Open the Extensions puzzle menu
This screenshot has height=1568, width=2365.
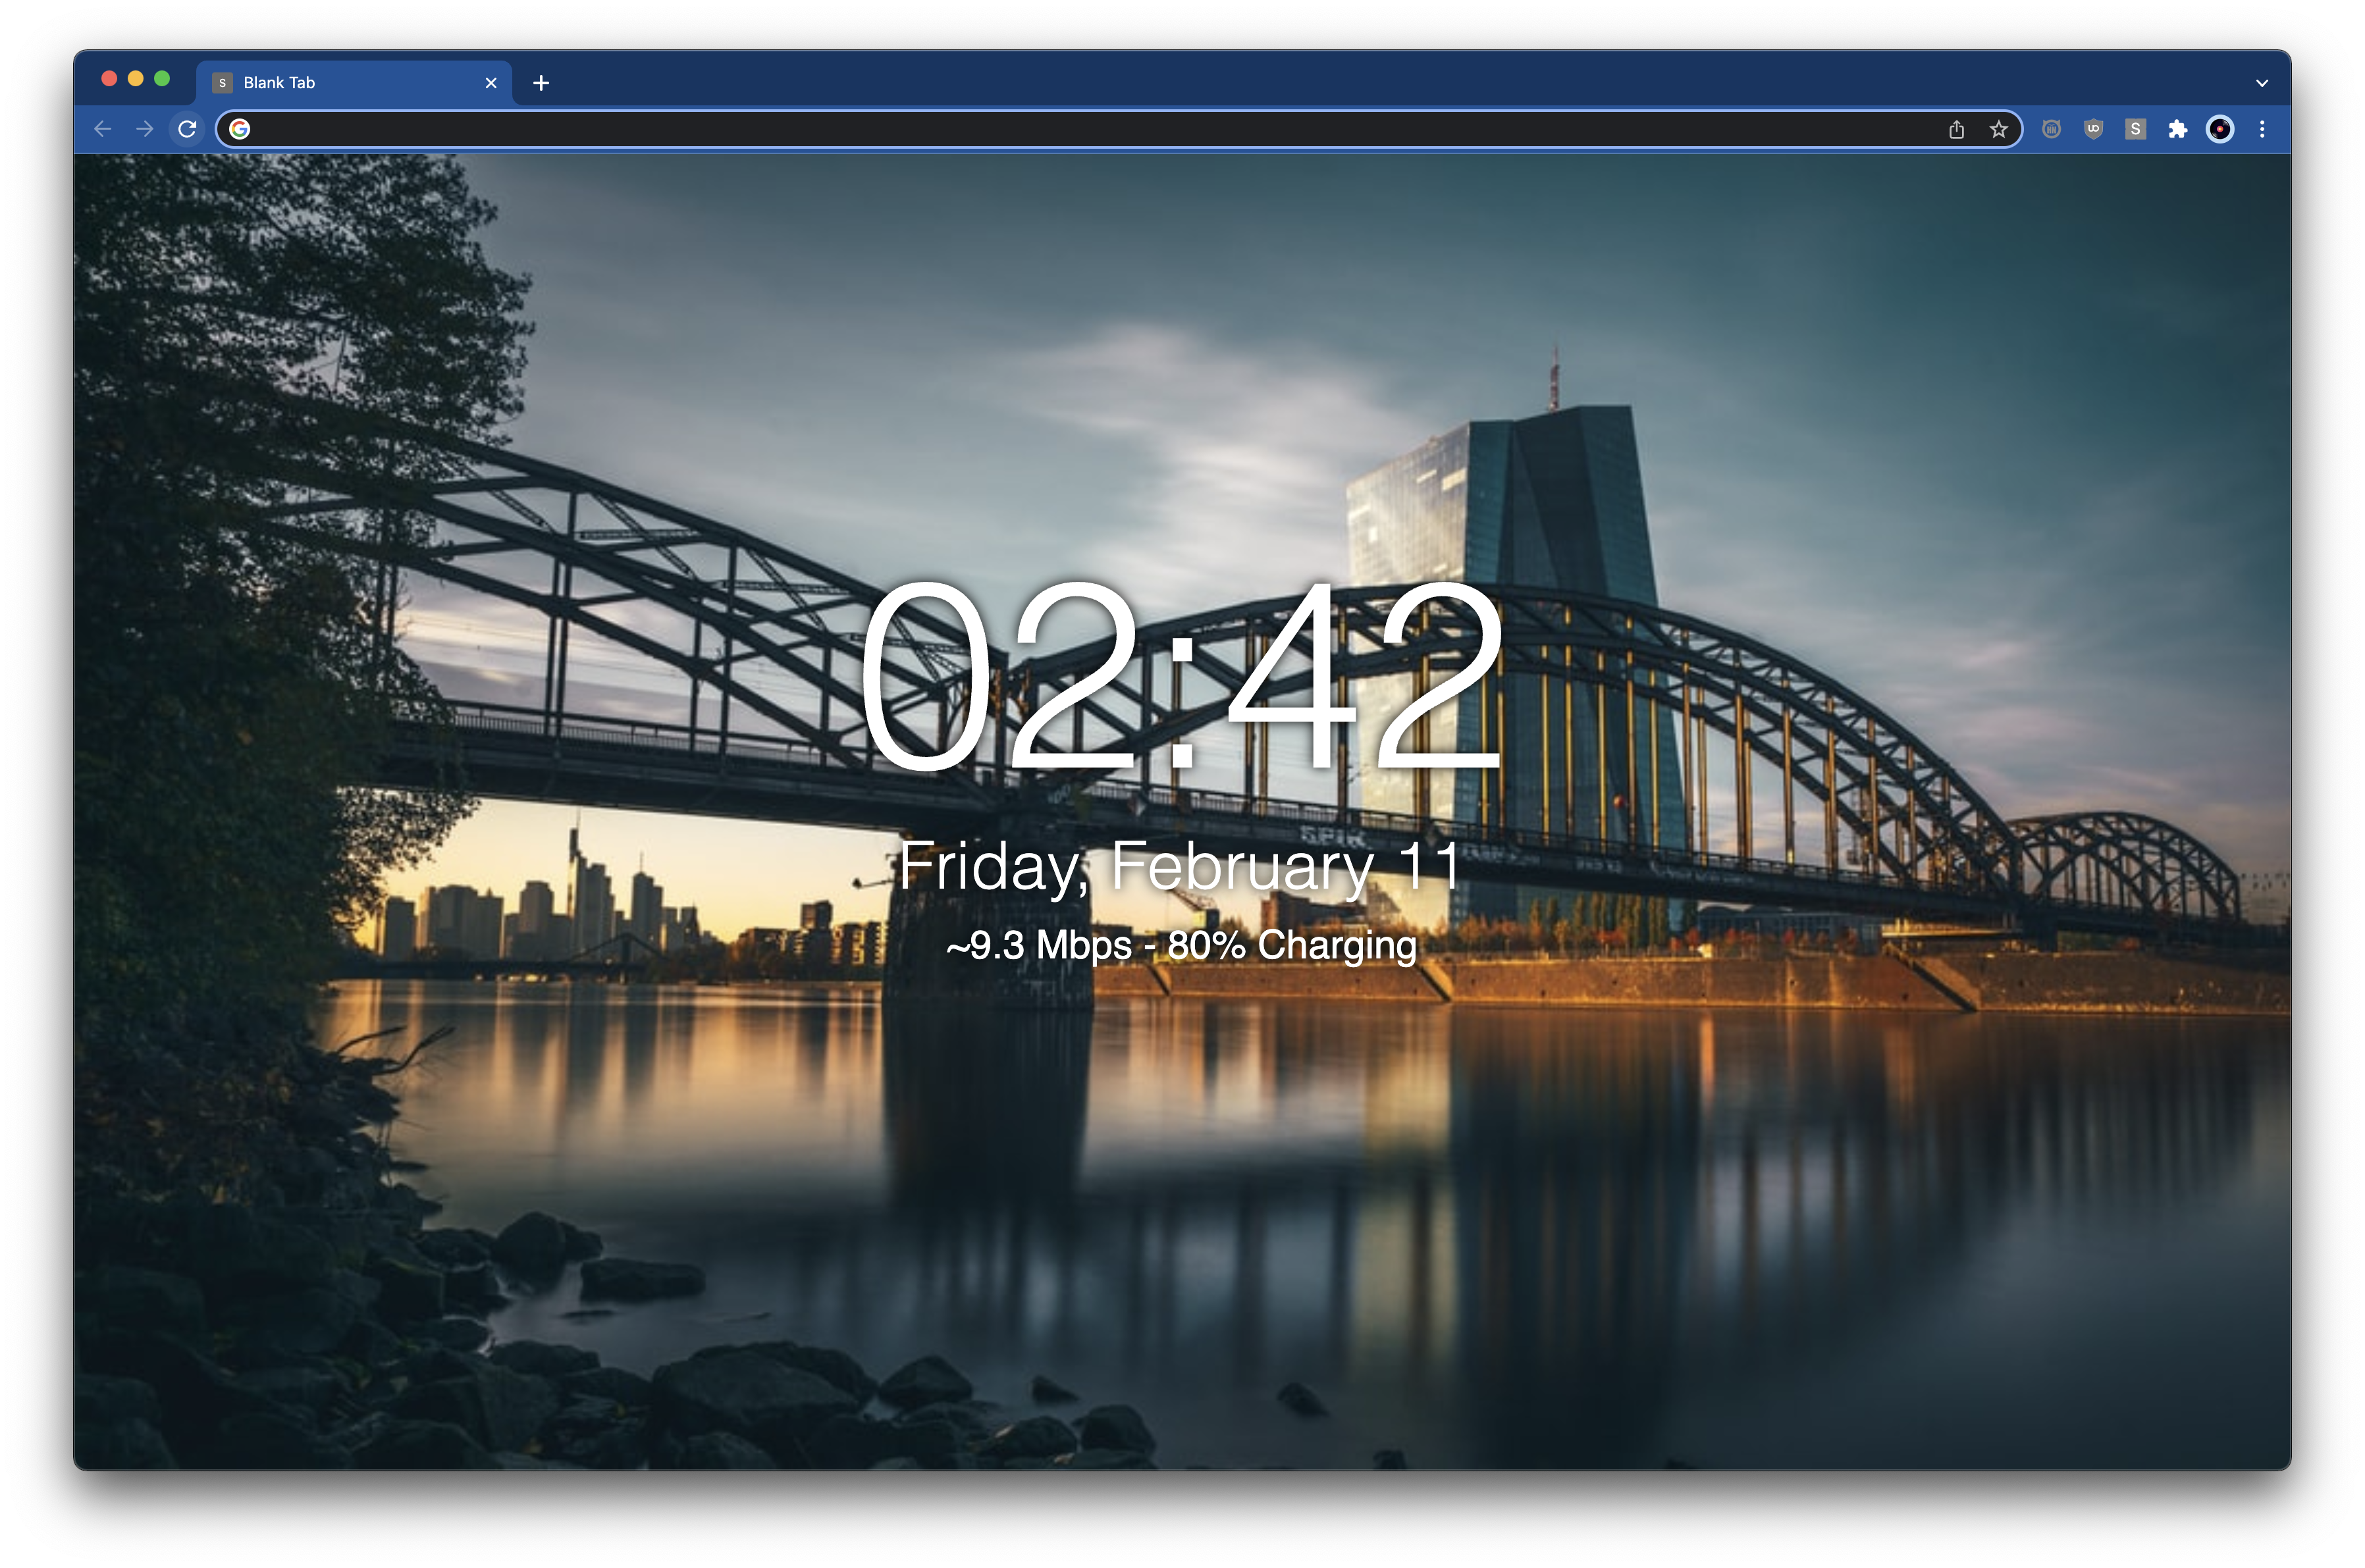point(2177,129)
